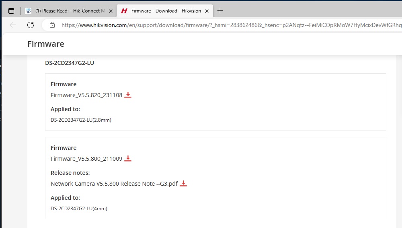Open a new tab with plus button
This screenshot has width=402, height=228.
tap(220, 11)
